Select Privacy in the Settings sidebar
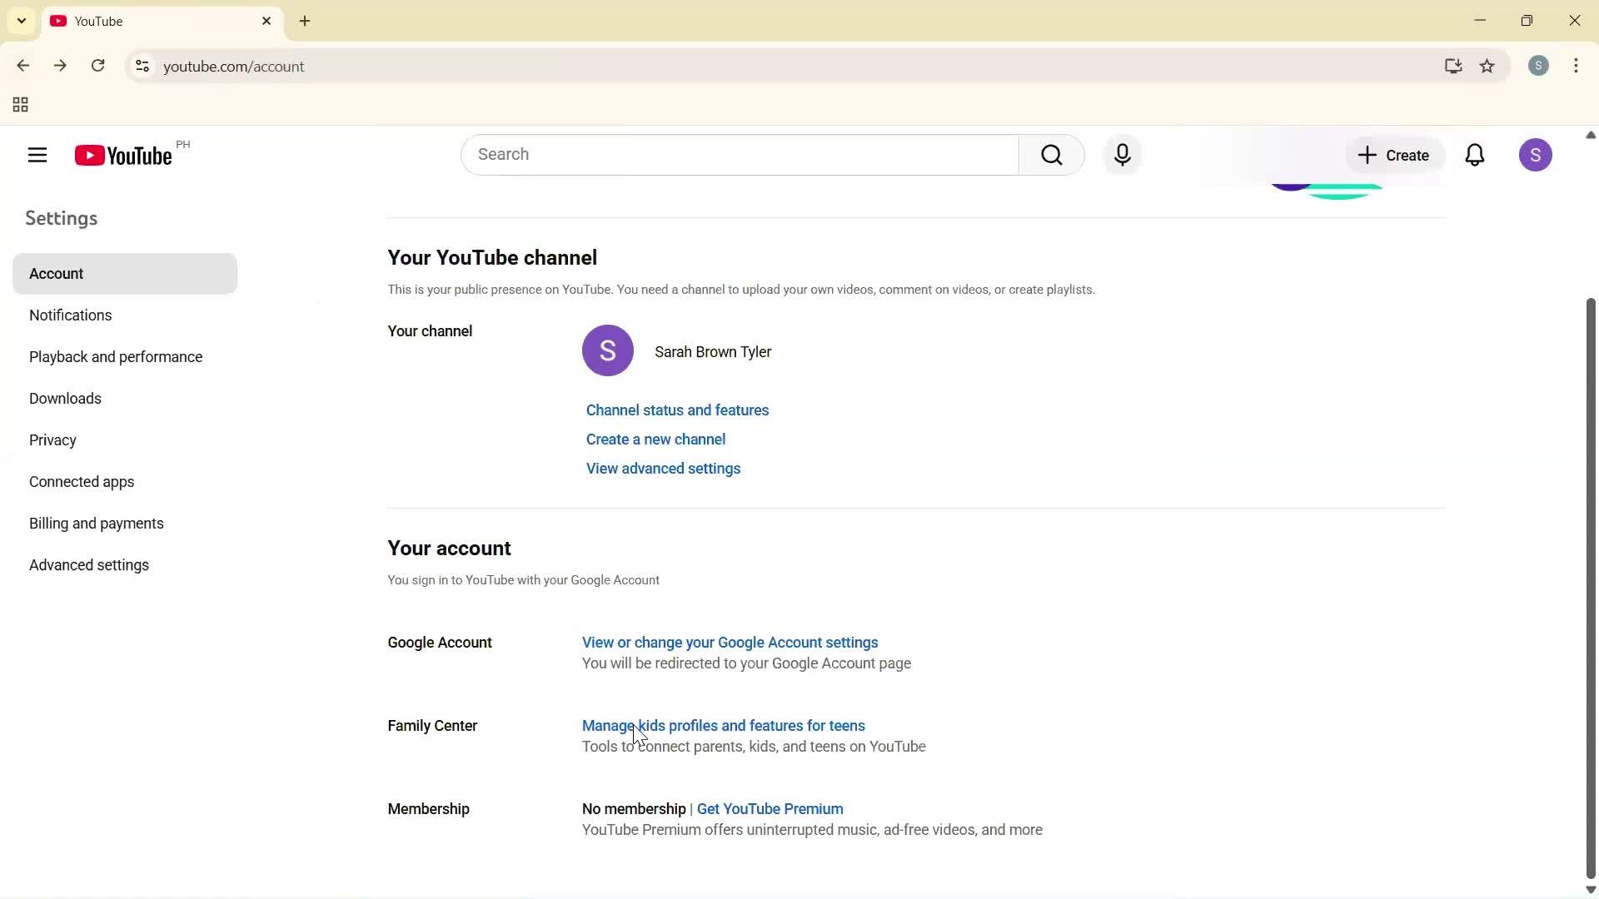Screen dimensions: 1599x899 pos(52,440)
